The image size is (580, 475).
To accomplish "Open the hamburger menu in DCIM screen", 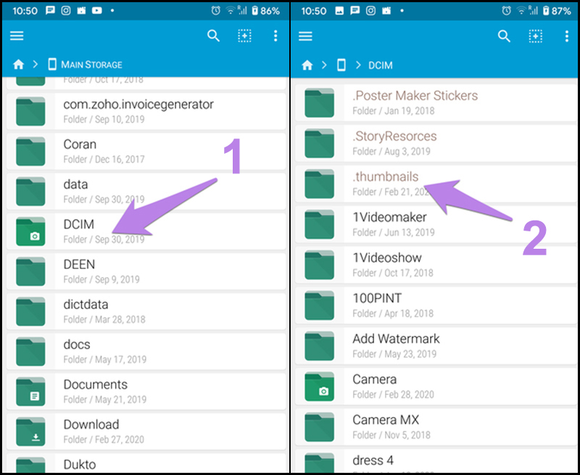I will tap(305, 36).
